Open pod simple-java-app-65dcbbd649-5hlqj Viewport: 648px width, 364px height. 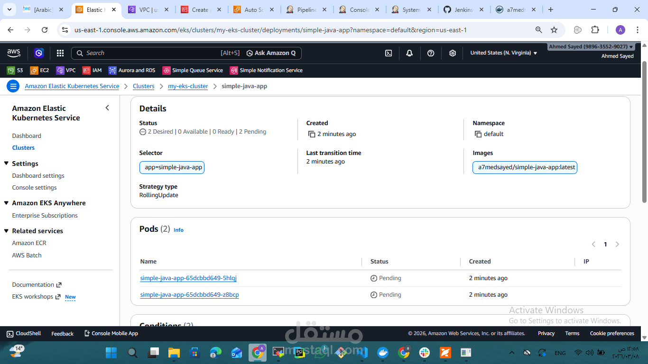pyautogui.click(x=188, y=278)
